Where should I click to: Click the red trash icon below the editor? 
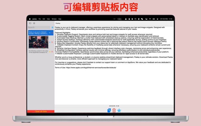point(114,110)
